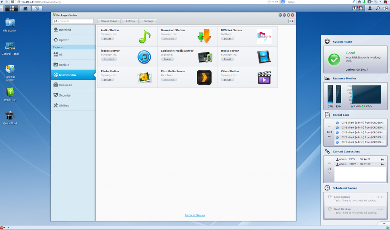Viewport: 390px width, 230px height.
Task: Show next page of Recent Logs
Action: (329, 136)
